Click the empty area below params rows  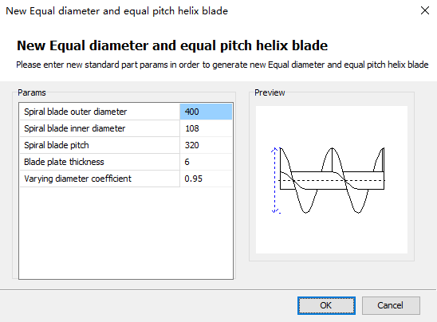click(126, 233)
